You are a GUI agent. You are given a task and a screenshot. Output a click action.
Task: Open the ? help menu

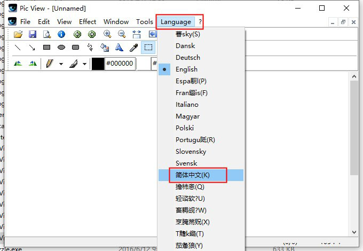coord(200,22)
